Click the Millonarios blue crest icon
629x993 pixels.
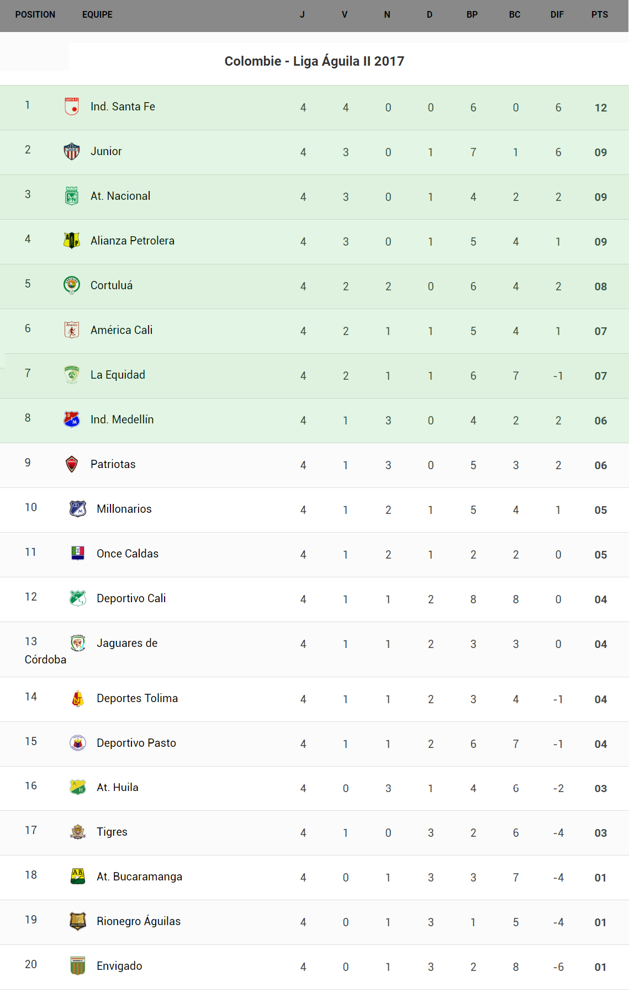tap(78, 509)
